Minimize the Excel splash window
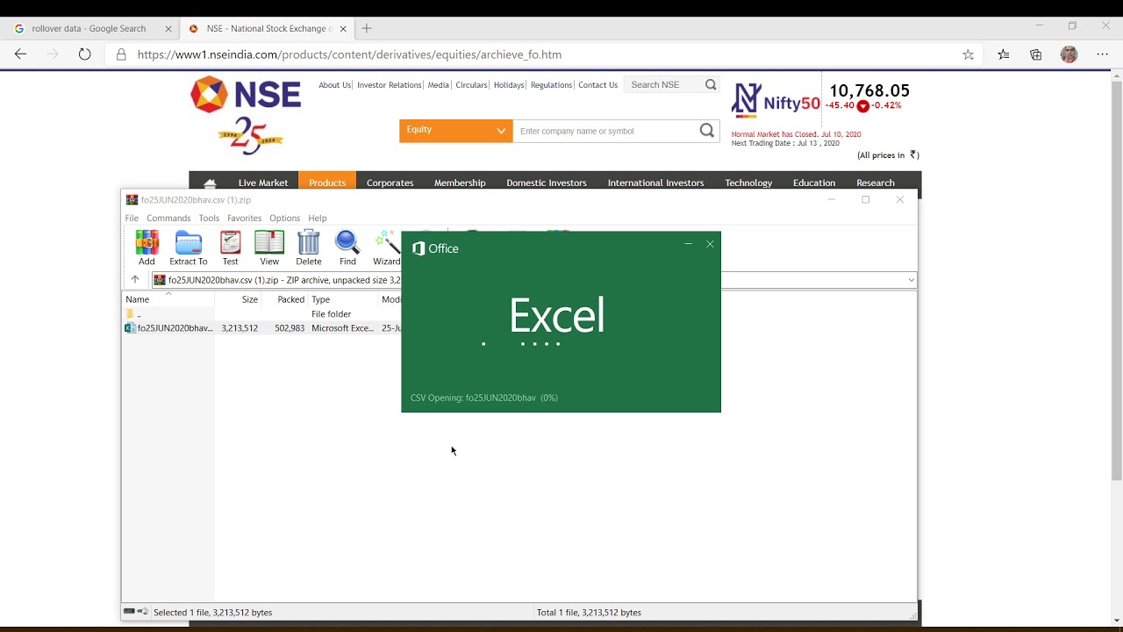The image size is (1123, 632). 688,244
